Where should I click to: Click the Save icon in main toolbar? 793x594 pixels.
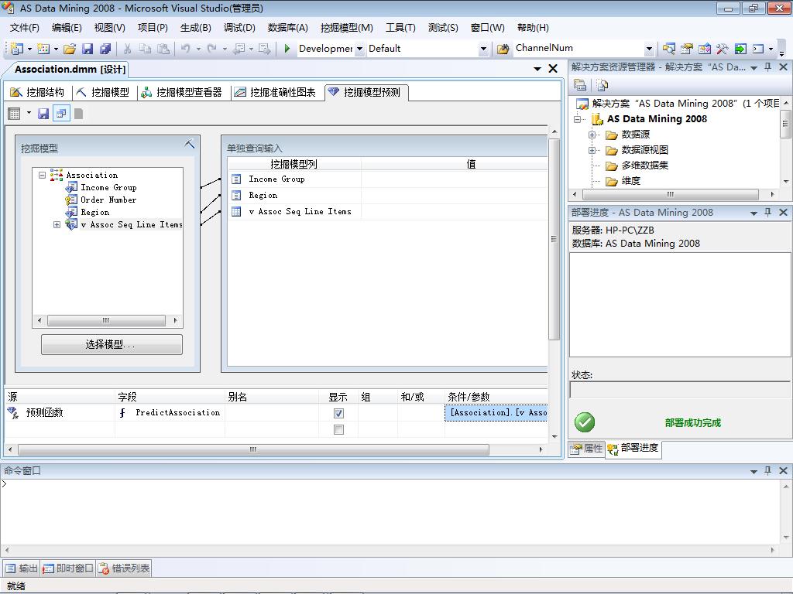88,49
